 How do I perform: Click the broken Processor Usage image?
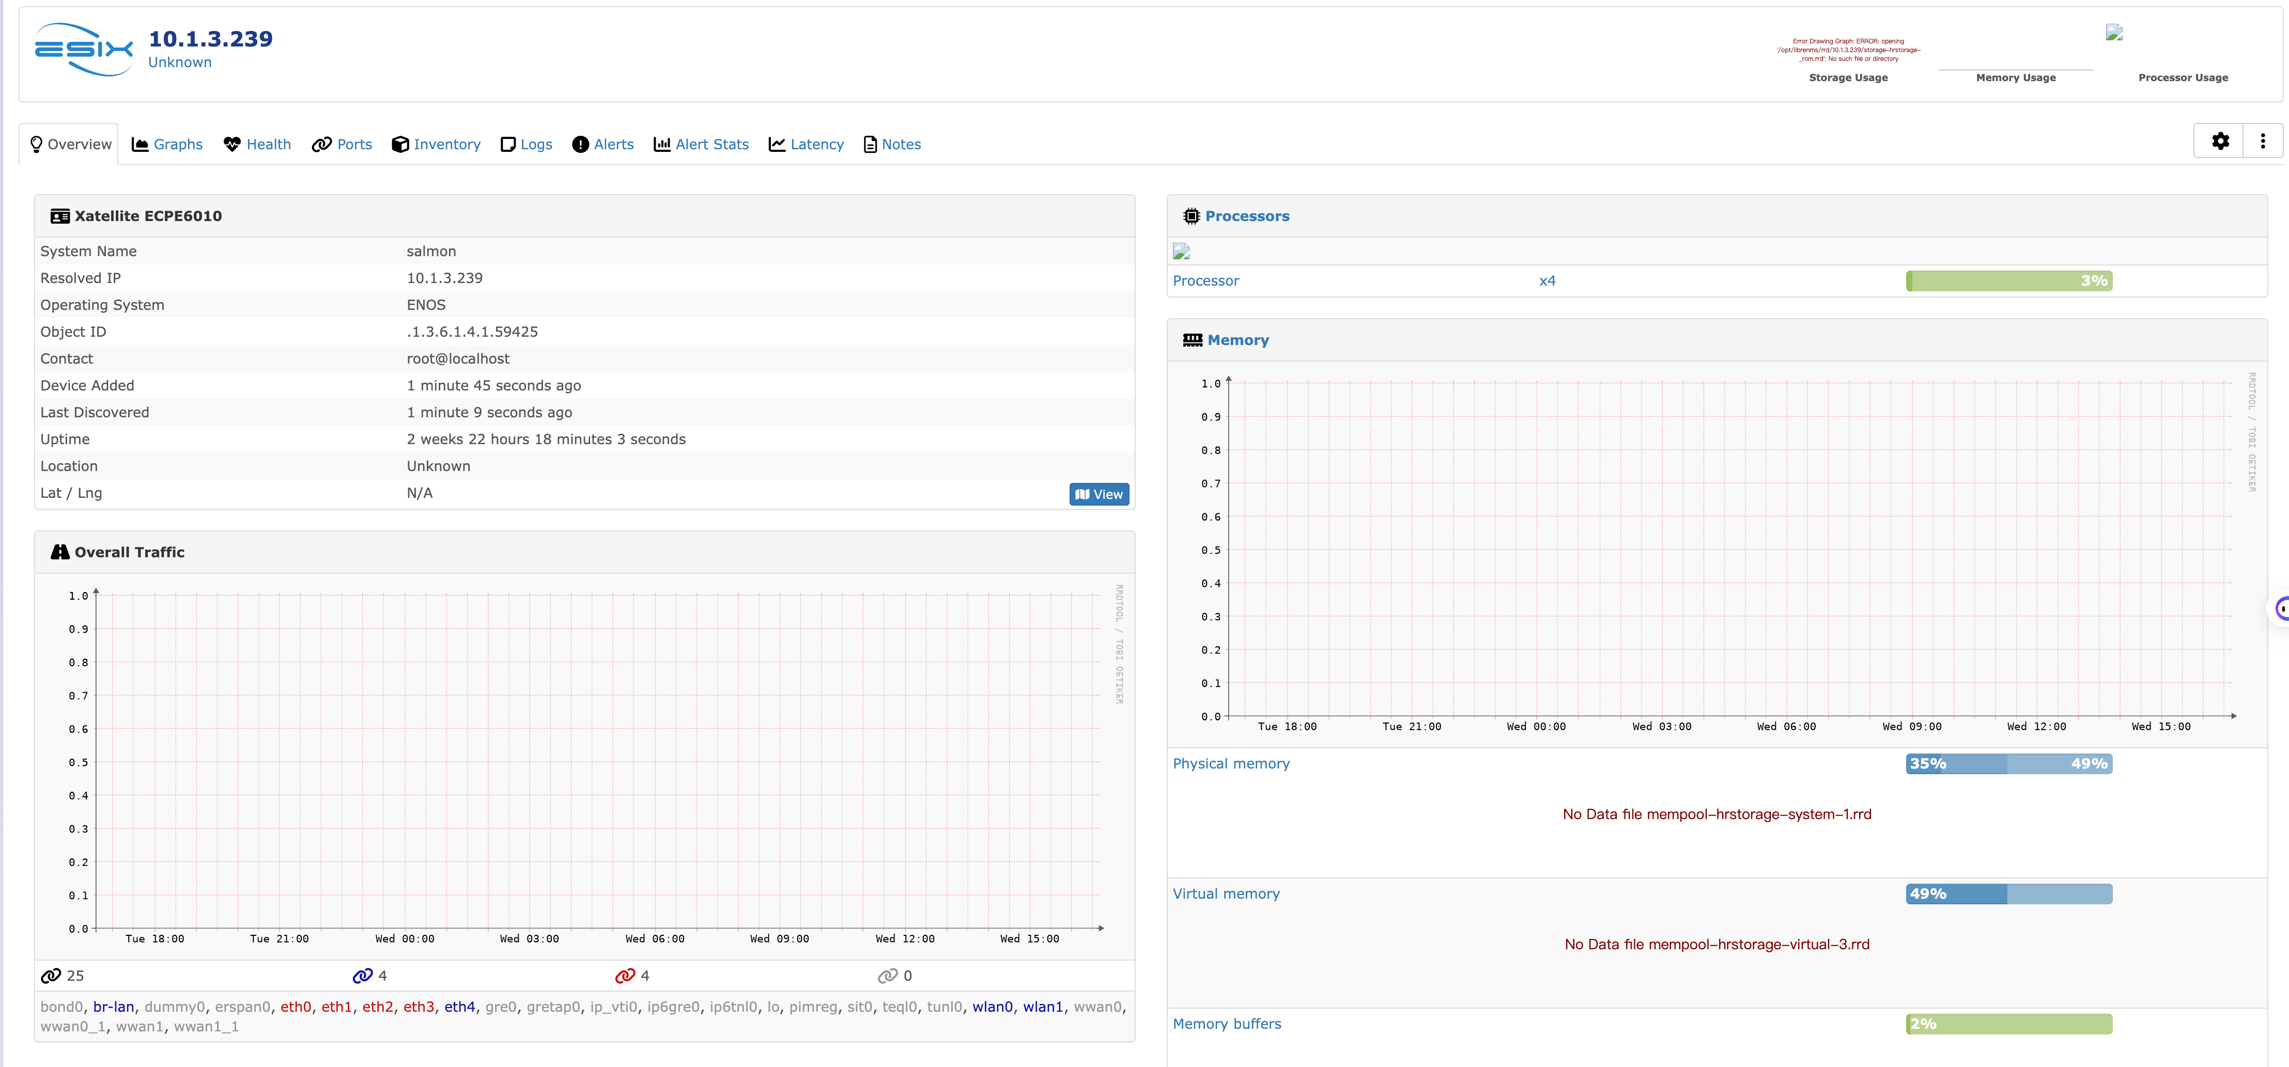(x=2114, y=34)
